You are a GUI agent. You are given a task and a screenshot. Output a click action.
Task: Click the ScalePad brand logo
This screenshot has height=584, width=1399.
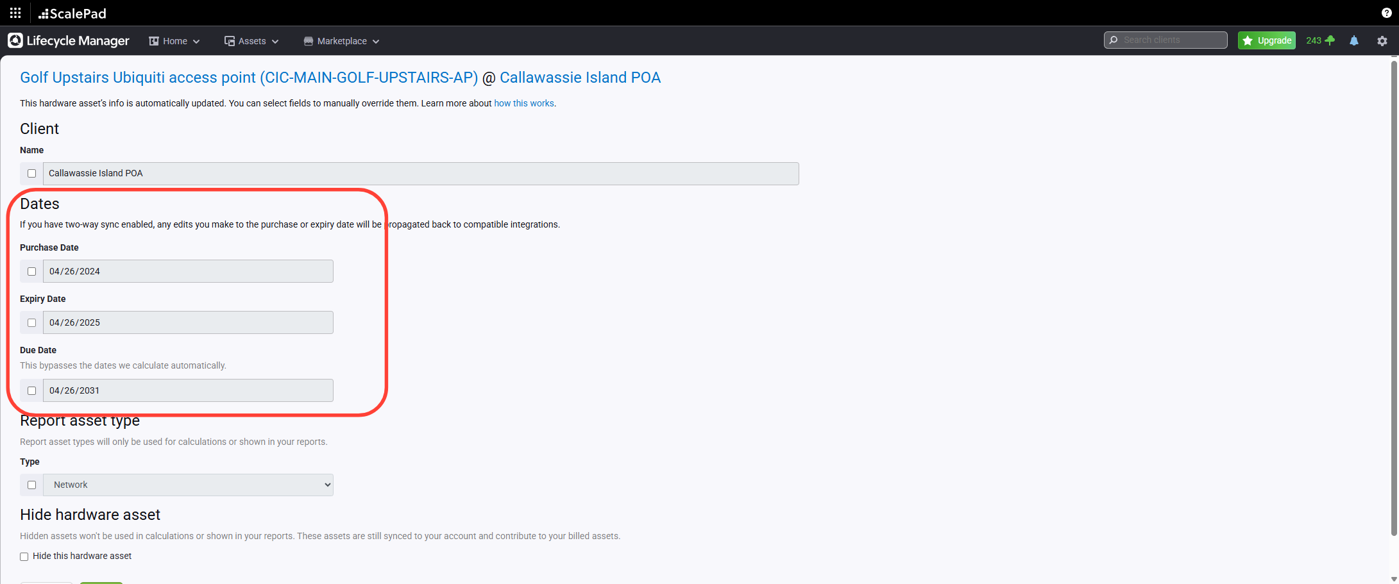(72, 13)
